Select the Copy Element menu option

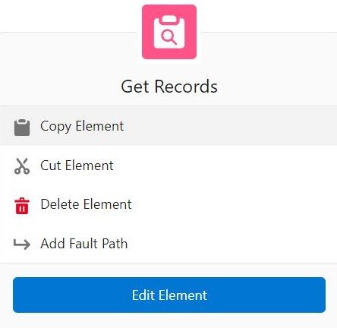[x=168, y=126]
